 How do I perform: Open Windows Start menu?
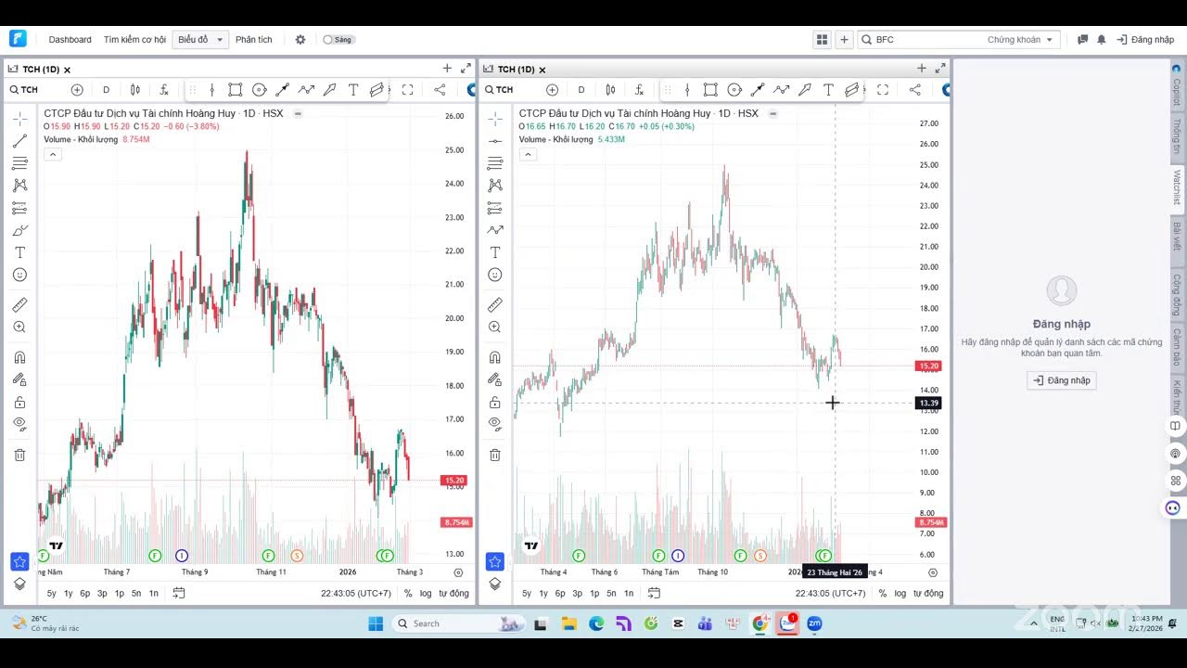[x=376, y=623]
